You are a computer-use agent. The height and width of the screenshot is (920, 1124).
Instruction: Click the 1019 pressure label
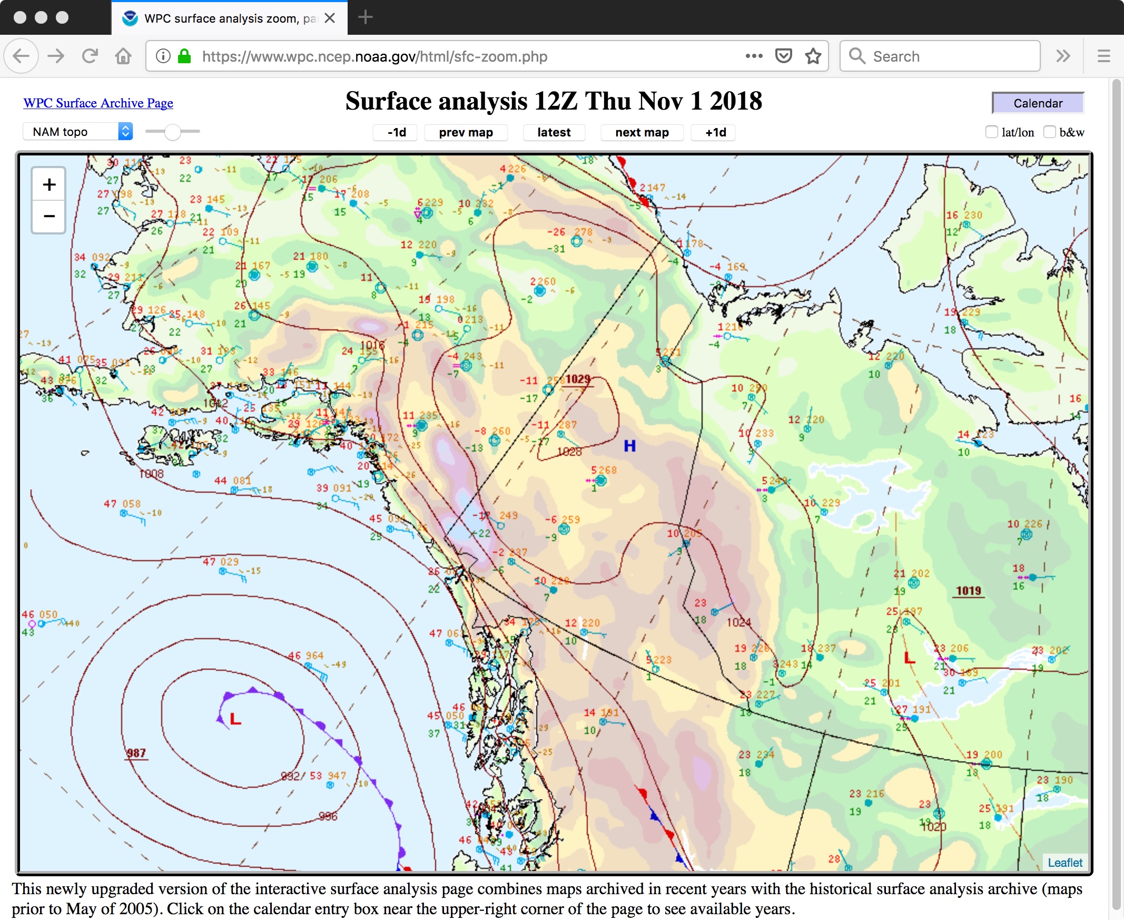[x=968, y=590]
